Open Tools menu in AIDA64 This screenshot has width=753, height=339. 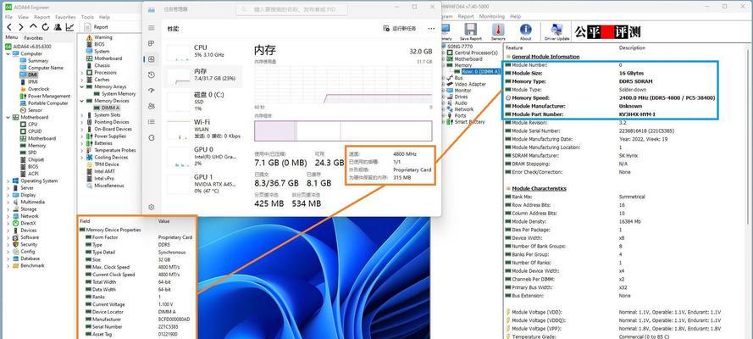(x=87, y=17)
